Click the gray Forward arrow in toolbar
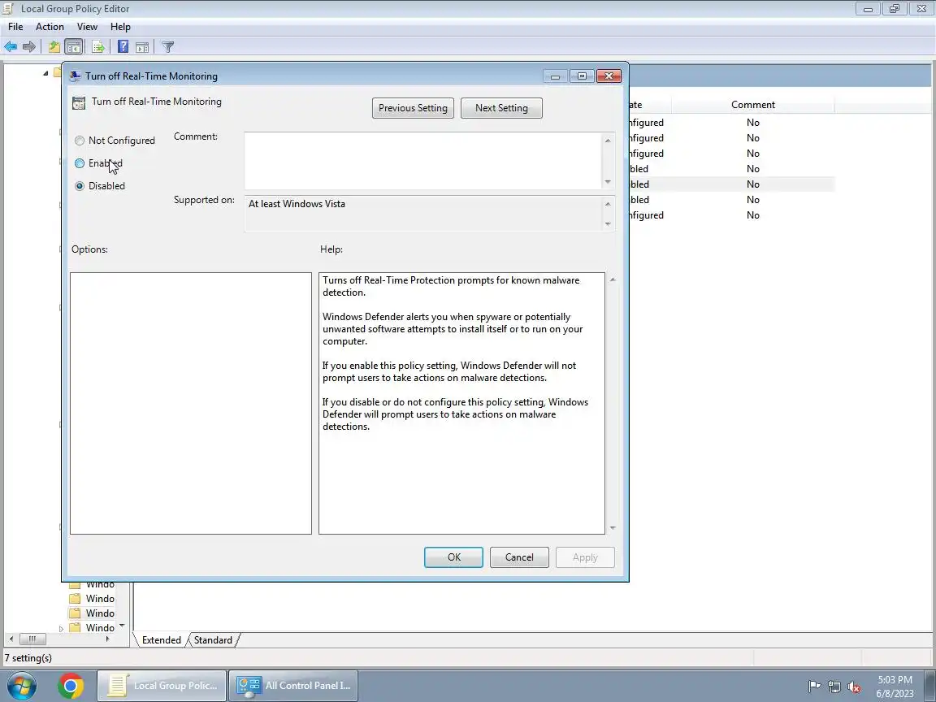Screen dimensions: 936x702 28,46
